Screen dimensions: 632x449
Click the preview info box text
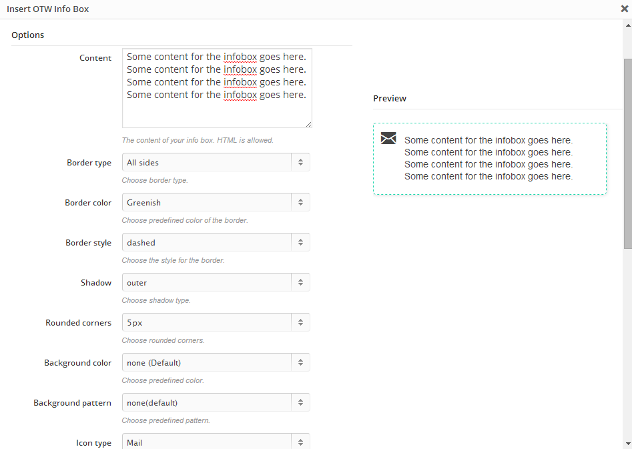pos(489,158)
